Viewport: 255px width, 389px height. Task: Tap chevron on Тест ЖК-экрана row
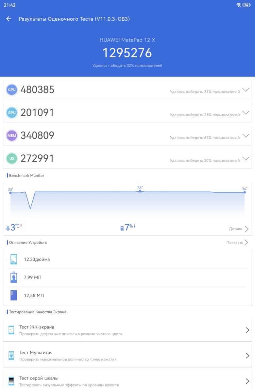[247, 330]
